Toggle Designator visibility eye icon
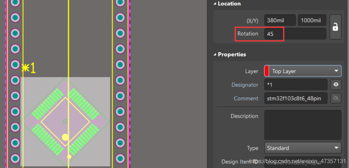Image resolution: width=349 pixels, height=168 pixels. pyautogui.click(x=336, y=85)
